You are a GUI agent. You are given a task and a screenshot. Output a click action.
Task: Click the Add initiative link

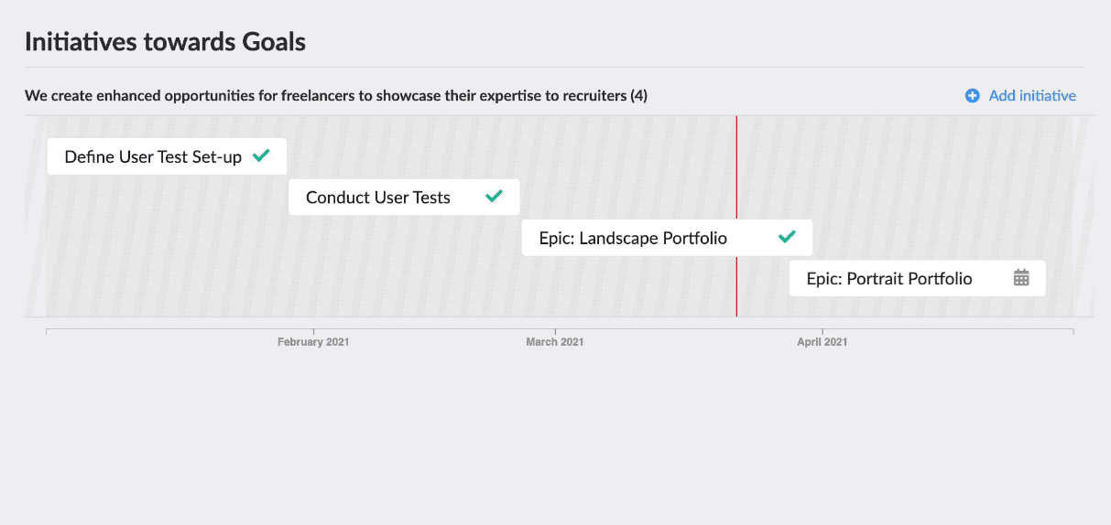1032,95
